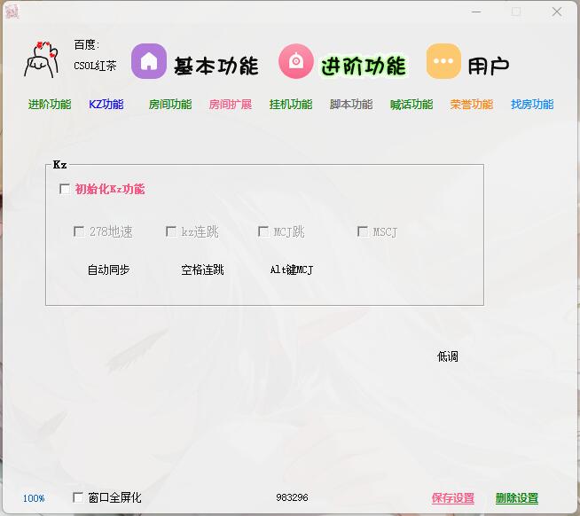Screen dimensions: 580x516
Task: Close the application window
Action: [557, 12]
